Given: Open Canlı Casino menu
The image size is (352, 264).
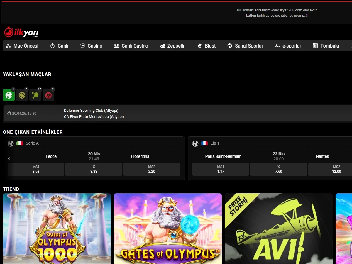Looking at the screenshot, I should coord(131,46).
